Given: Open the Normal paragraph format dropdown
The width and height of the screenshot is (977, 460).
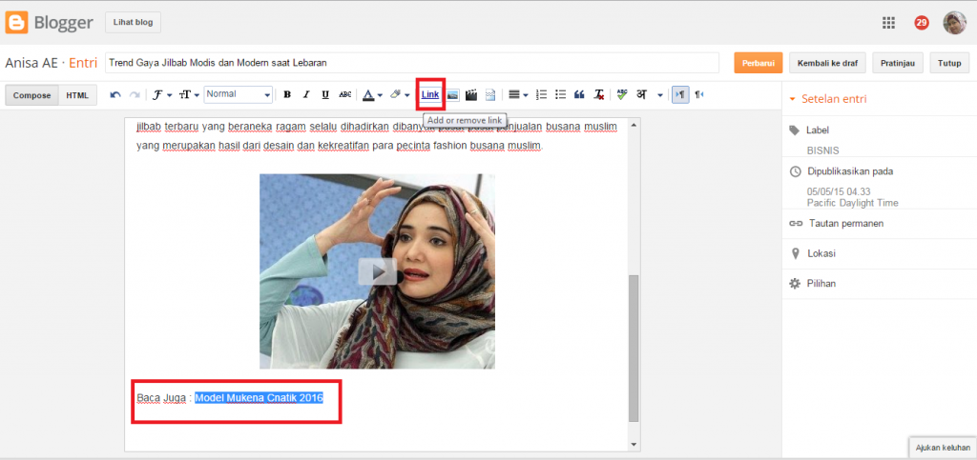Looking at the screenshot, I should pos(238,94).
